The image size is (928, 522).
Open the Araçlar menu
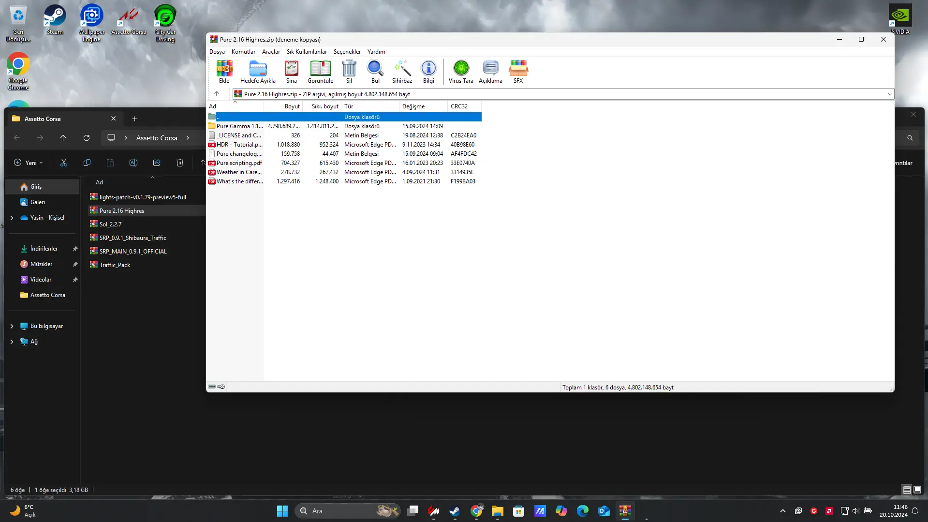271,52
